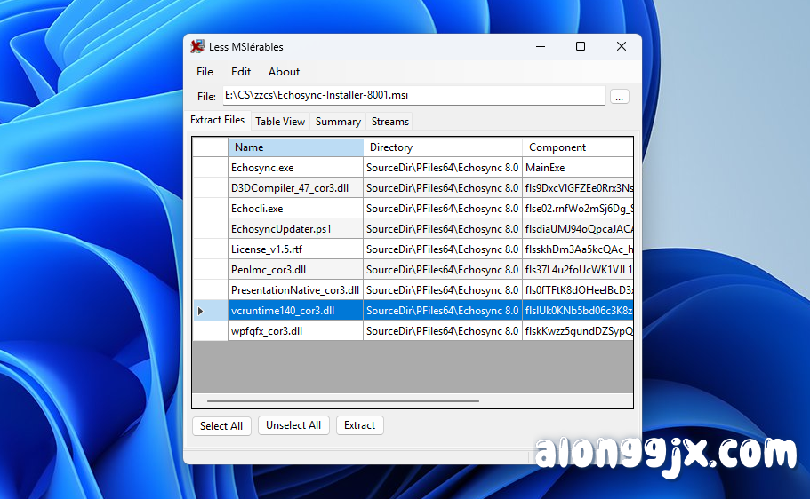This screenshot has height=499, width=810.
Task: Select the wpfgfx_cor3.dll name cell
Action: pyautogui.click(x=295, y=331)
